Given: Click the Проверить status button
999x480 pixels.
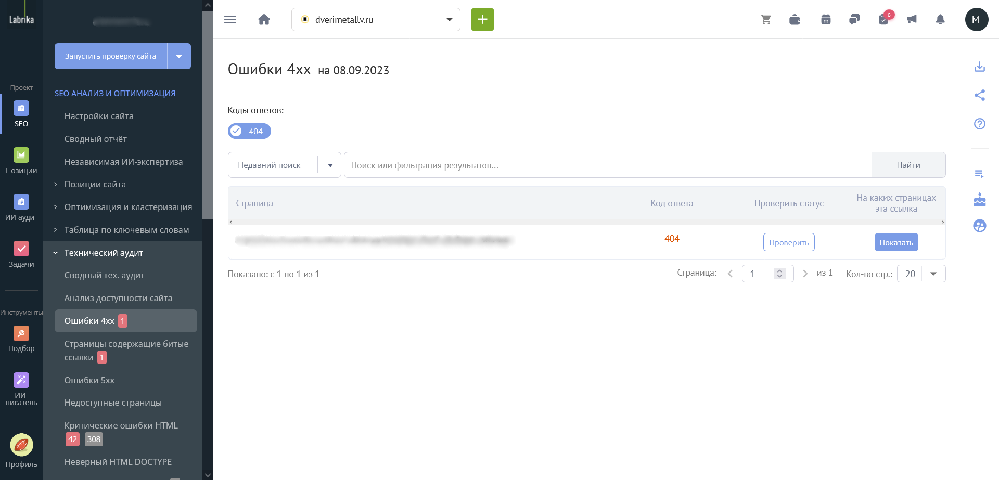Looking at the screenshot, I should coord(789,242).
